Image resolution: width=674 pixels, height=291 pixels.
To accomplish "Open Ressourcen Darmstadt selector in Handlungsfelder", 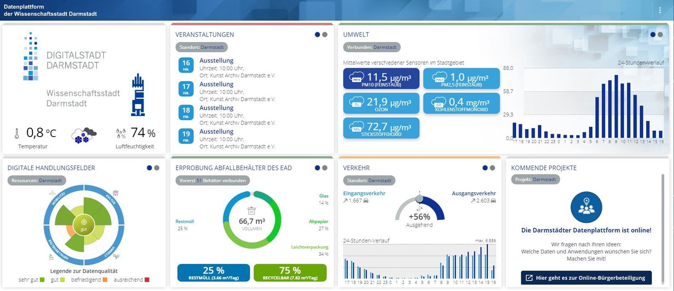I will 37,180.
